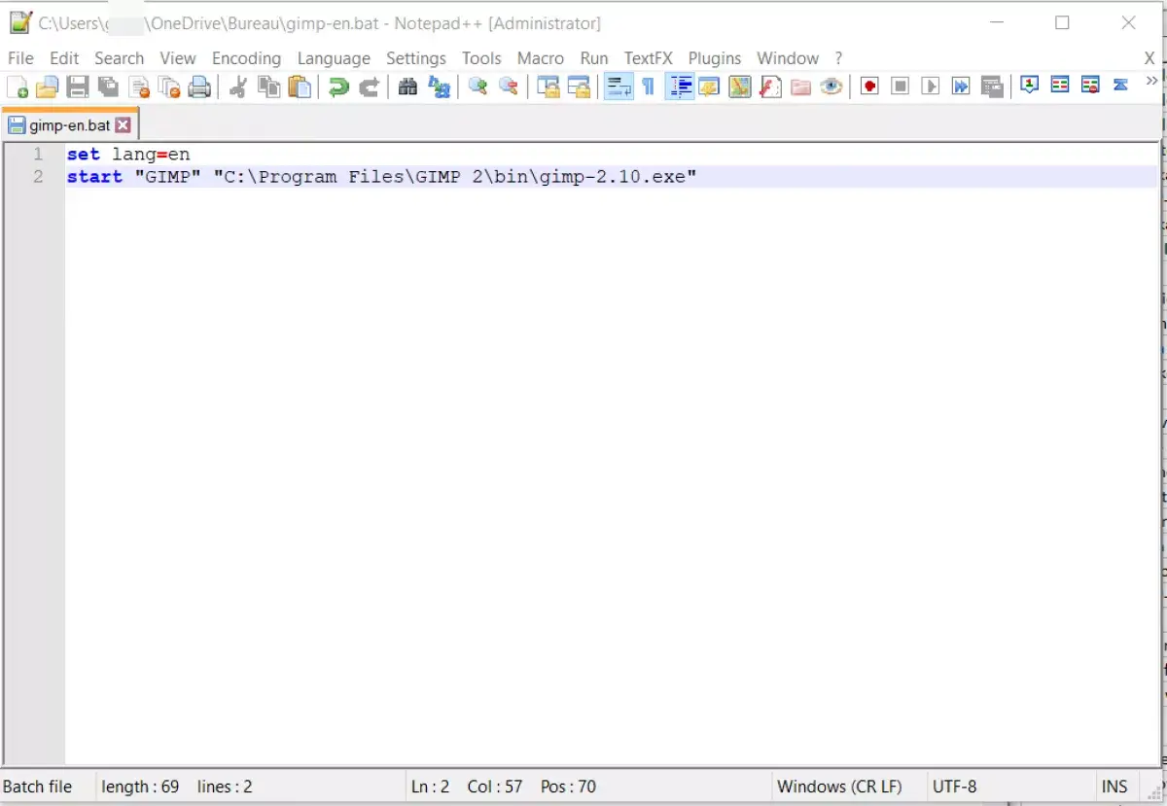Open the Replace dialog icon
Screen dimensions: 1167x806
point(439,88)
